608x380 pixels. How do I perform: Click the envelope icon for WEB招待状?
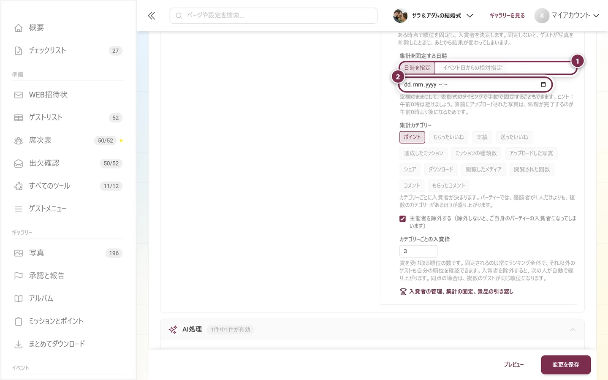pos(19,95)
